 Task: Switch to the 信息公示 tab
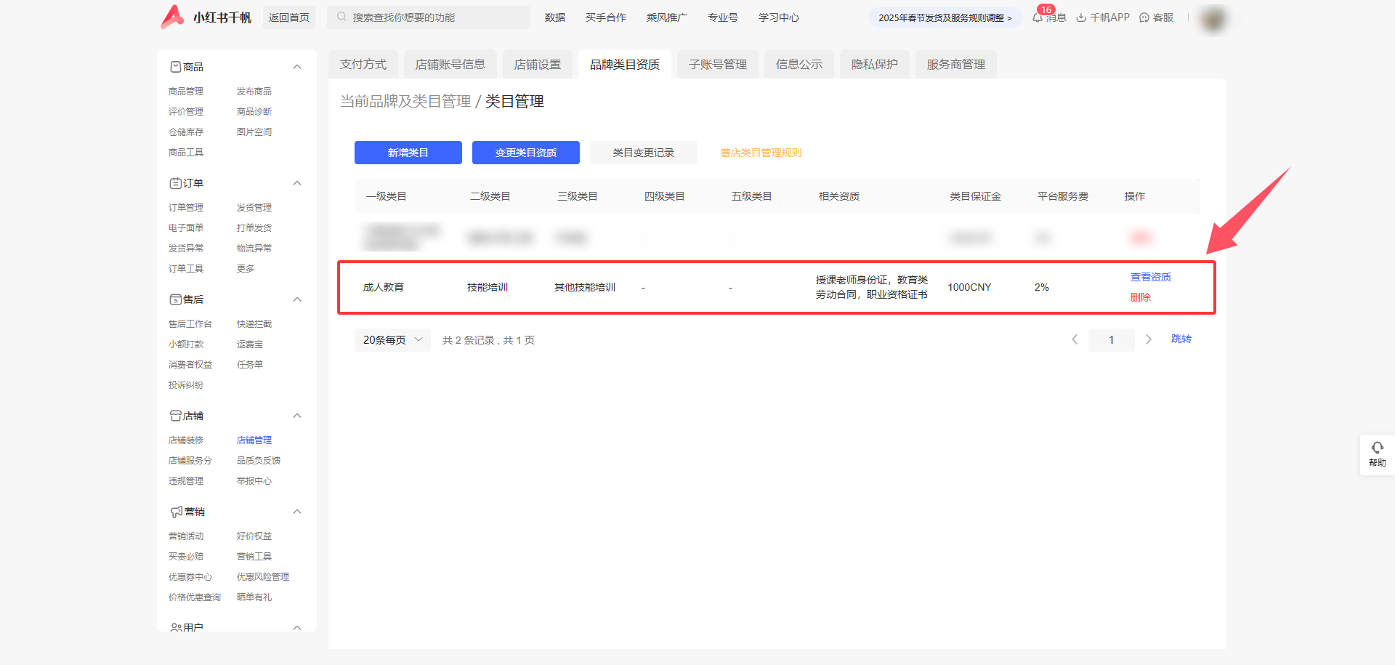(799, 65)
